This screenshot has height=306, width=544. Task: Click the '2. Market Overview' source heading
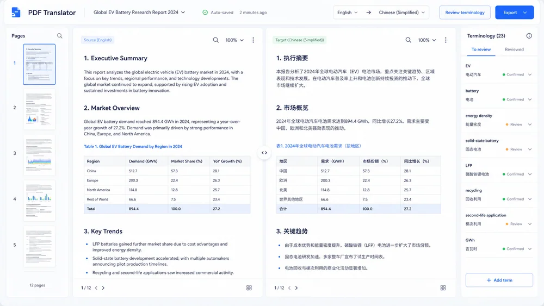click(x=112, y=108)
